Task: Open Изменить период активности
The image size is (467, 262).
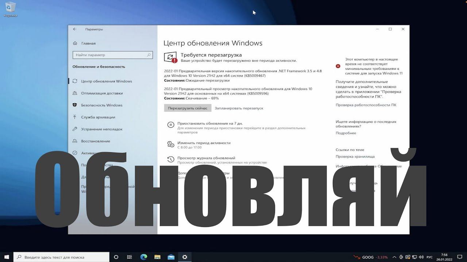Action: [x=204, y=143]
